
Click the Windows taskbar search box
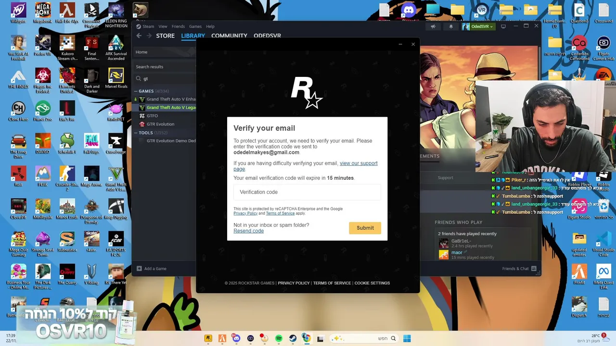point(364,338)
